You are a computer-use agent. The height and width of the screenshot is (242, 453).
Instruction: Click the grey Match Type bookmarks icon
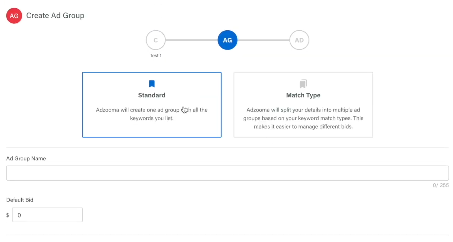[303, 84]
